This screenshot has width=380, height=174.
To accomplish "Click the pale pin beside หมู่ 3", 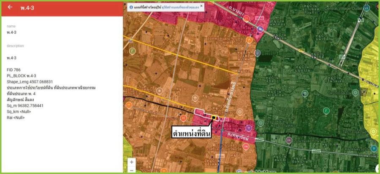I will [195, 98].
